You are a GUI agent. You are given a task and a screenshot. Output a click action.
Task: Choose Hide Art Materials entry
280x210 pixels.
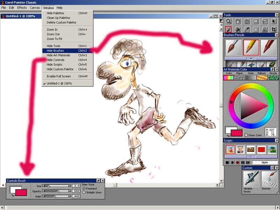68,55
